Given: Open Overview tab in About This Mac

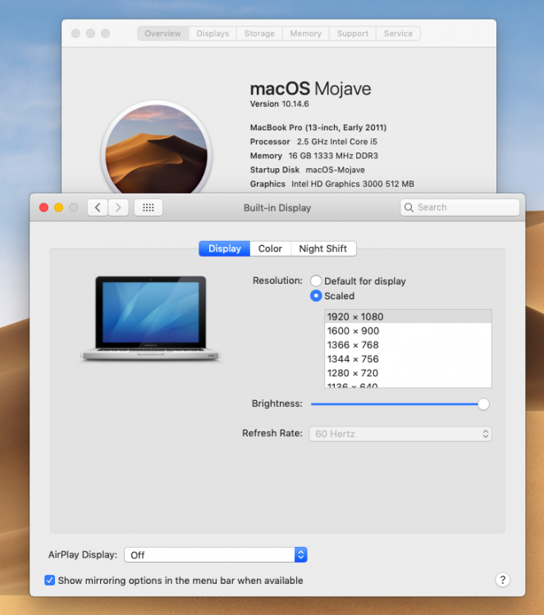Looking at the screenshot, I should point(163,34).
